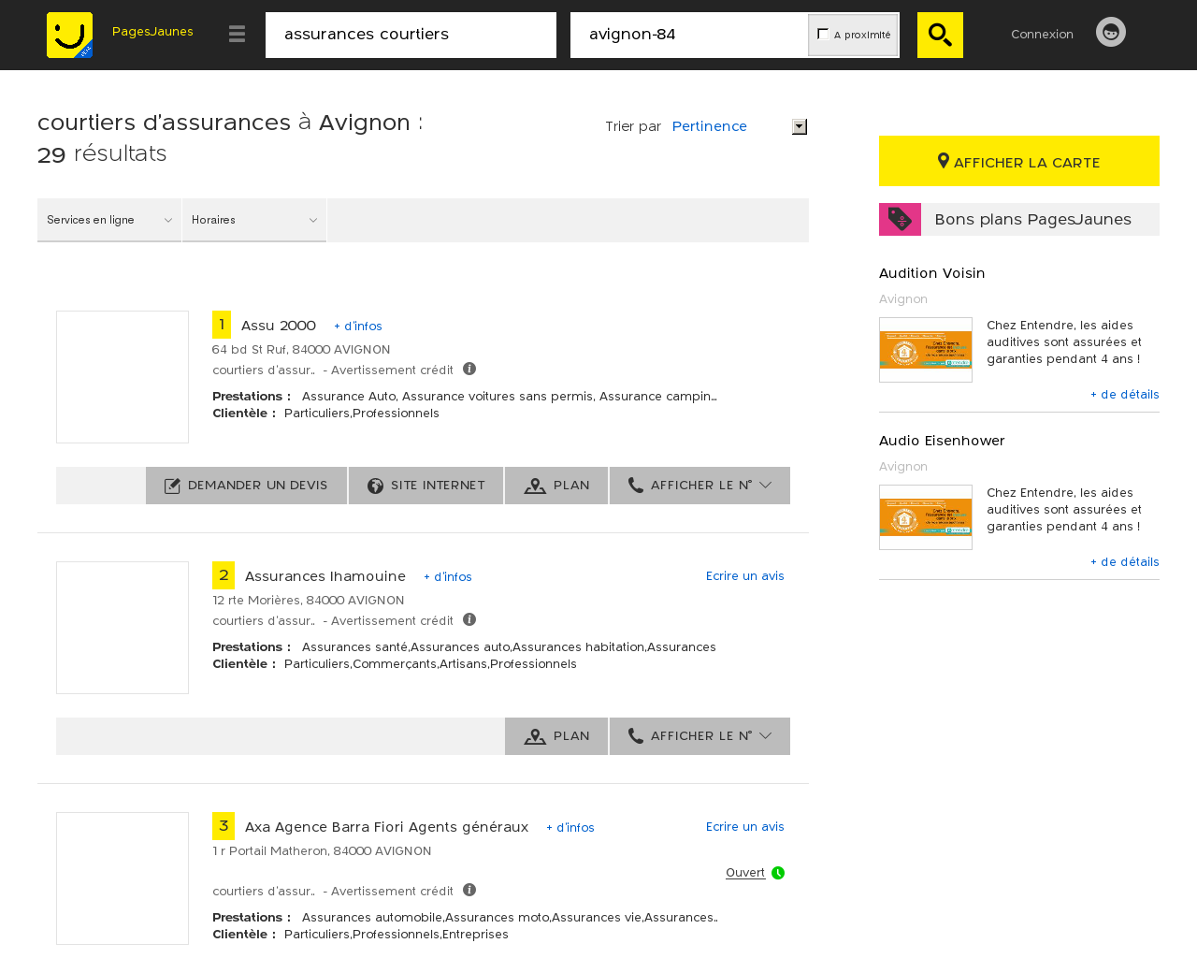The width and height of the screenshot is (1197, 958).
Task: Click the Bons plans pink tag icon
Action: pos(900,219)
